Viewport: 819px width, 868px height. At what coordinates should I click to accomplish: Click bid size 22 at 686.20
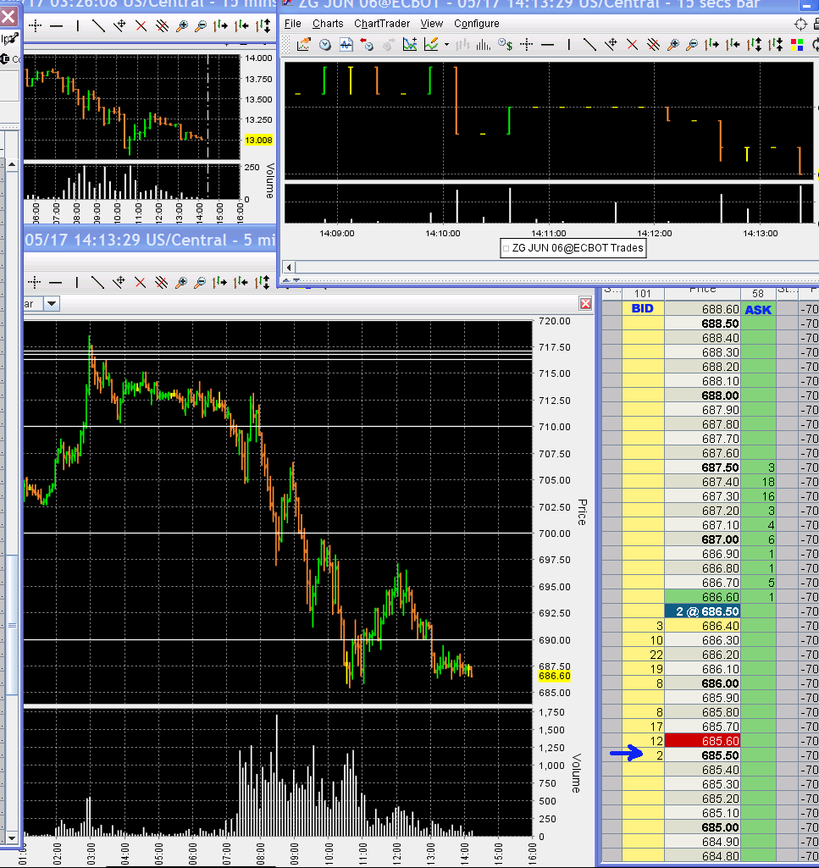[x=643, y=655]
